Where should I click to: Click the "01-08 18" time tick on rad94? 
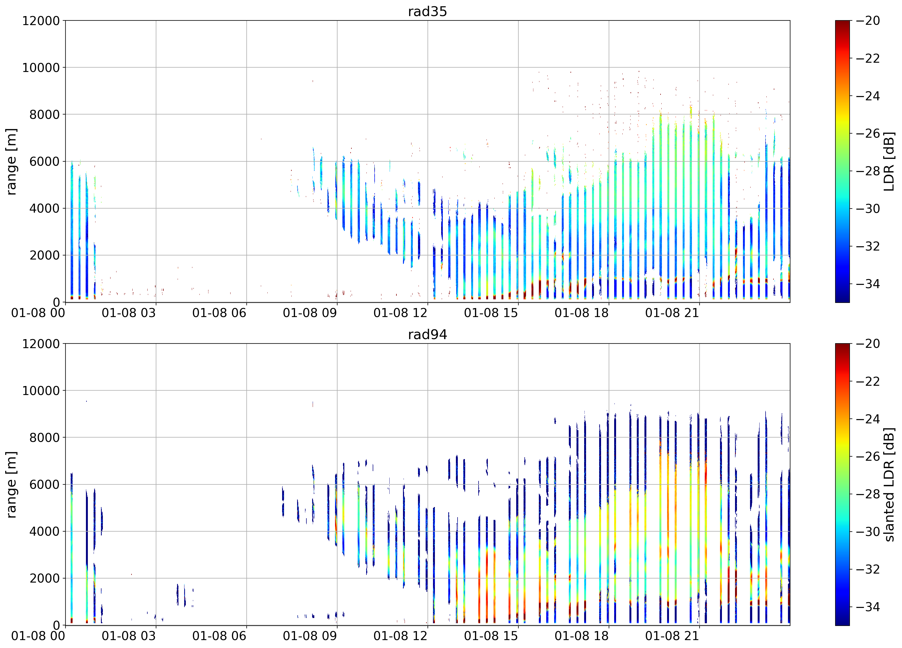582,636
